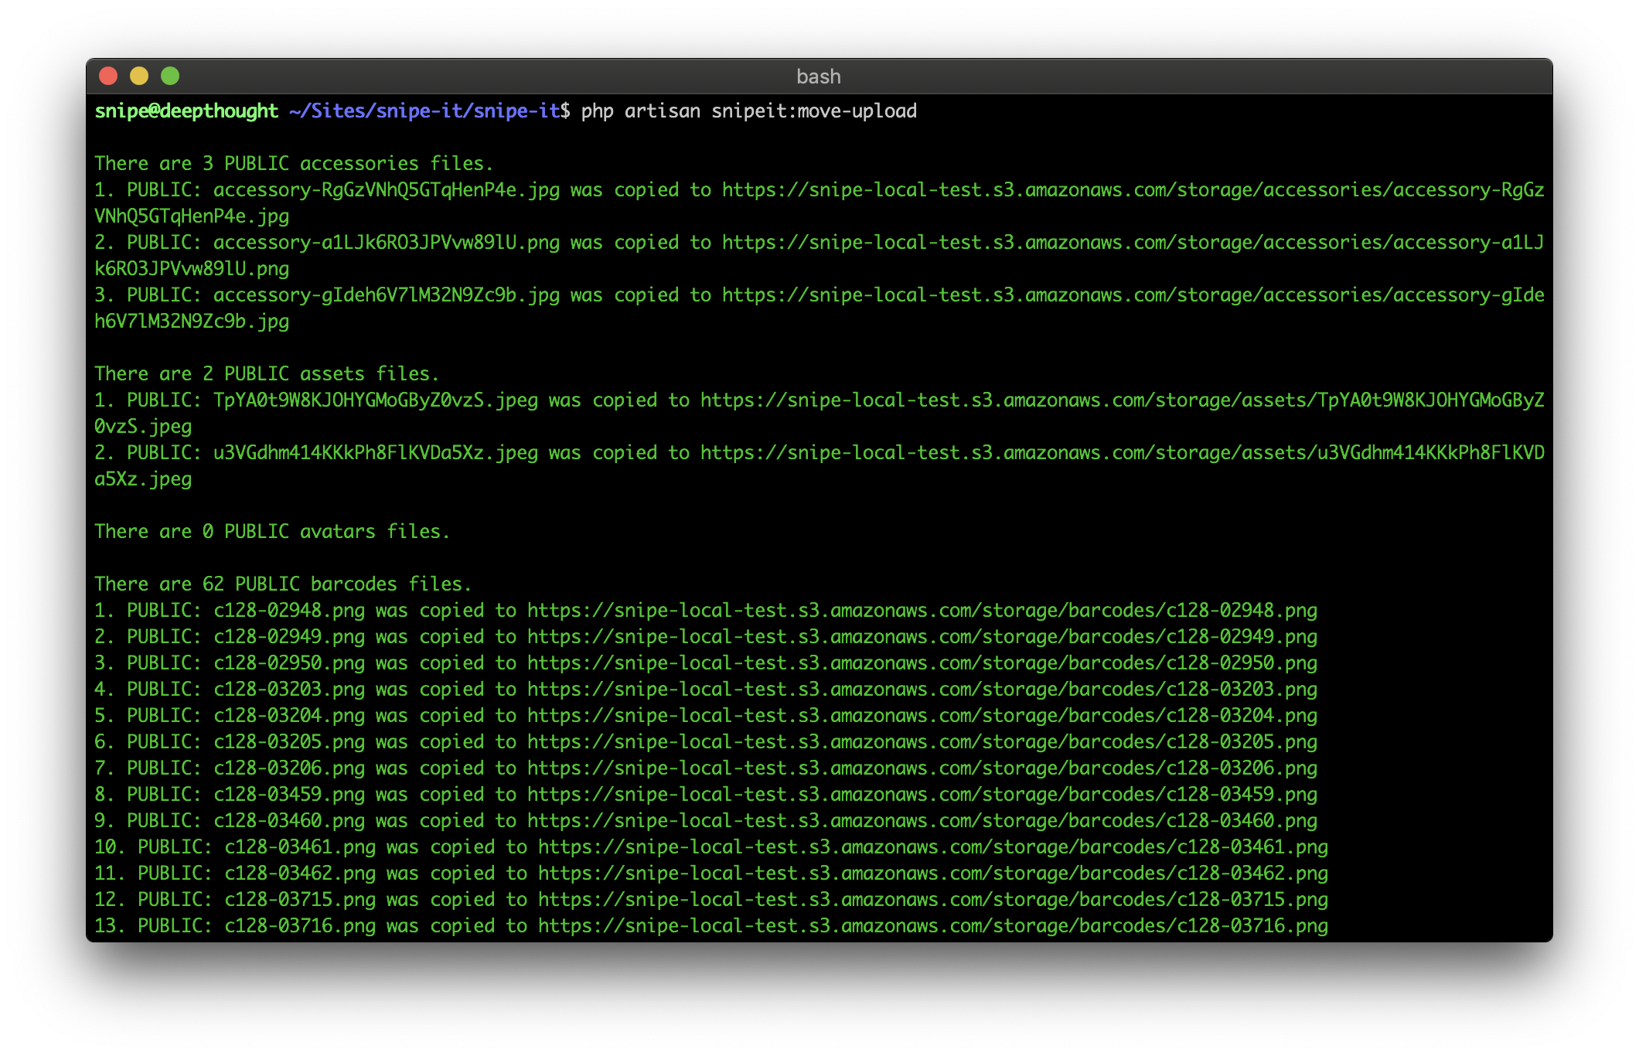Open S3 link for u3VGdhm414KKkPh8FlKVDa5Xz.jpeg asset
Image resolution: width=1639 pixels, height=1056 pixels.
click(1122, 453)
